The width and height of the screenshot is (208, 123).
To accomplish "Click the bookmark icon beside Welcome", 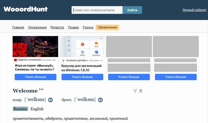I will (x=141, y=91).
